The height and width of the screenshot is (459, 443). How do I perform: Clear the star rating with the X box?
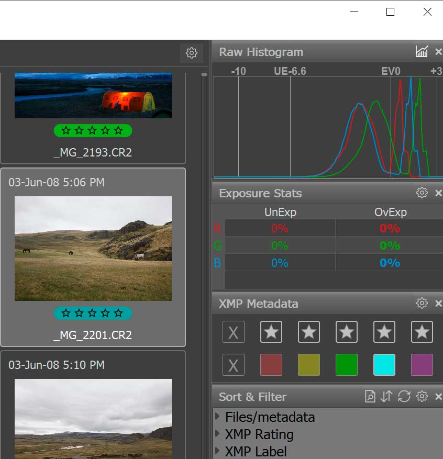click(x=233, y=332)
